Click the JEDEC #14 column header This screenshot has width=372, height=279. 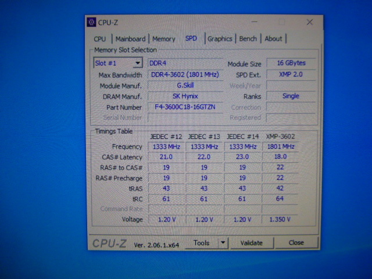pyautogui.click(x=242, y=137)
